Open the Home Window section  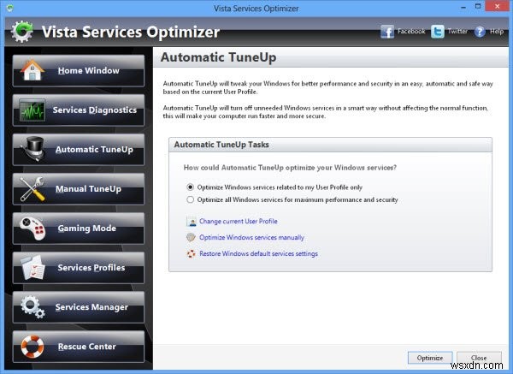pos(79,70)
